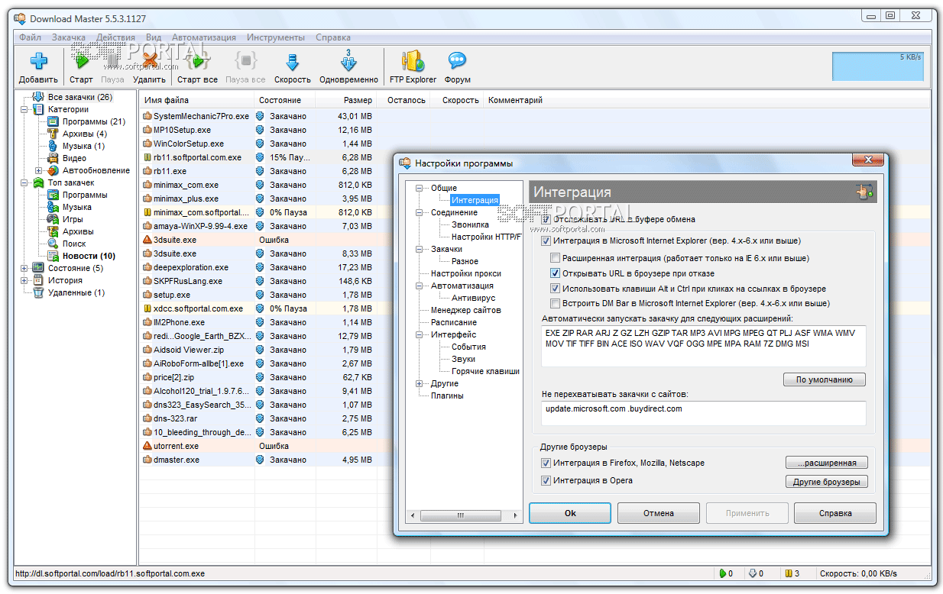Collapse the Общие node in settings tree
The width and height of the screenshot is (943, 594).
tap(419, 188)
